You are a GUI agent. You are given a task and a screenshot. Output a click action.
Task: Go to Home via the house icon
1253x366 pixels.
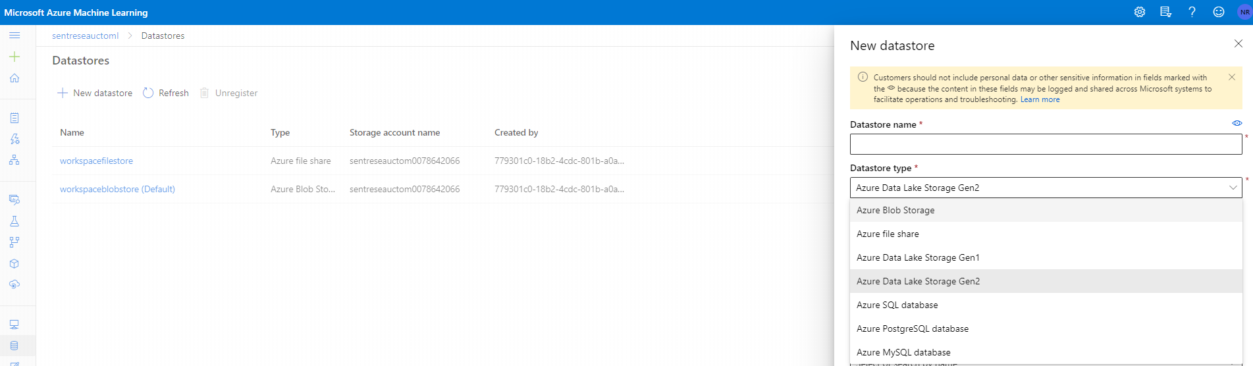point(14,78)
